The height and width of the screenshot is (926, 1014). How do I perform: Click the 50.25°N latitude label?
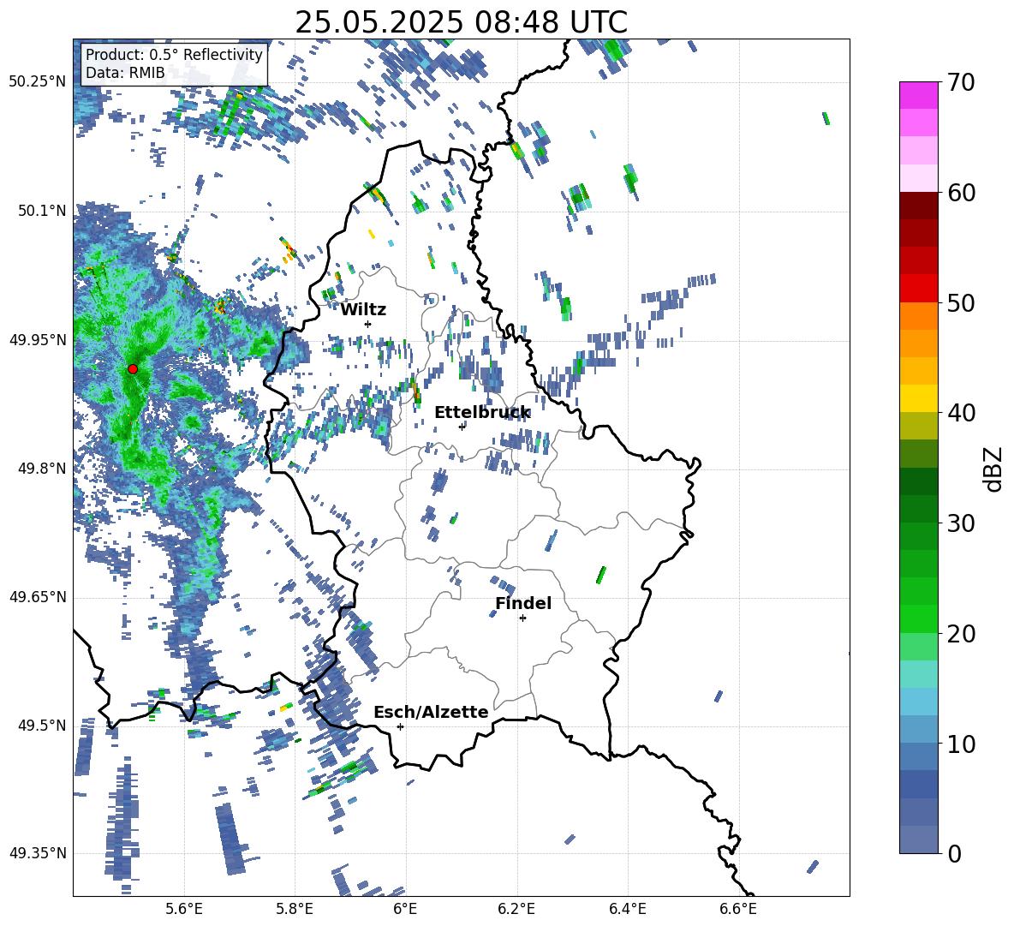pos(38,82)
